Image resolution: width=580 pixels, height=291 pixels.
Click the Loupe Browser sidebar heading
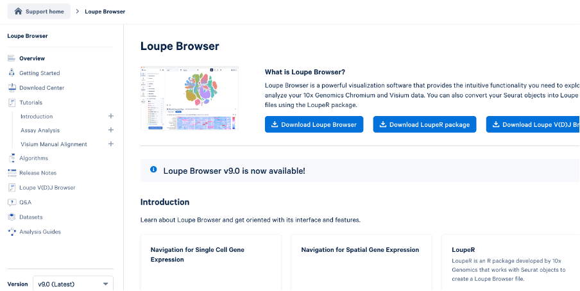pyautogui.click(x=28, y=36)
